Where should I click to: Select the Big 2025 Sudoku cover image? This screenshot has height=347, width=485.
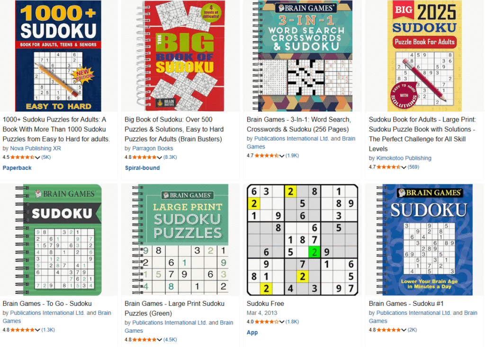tap(424, 56)
